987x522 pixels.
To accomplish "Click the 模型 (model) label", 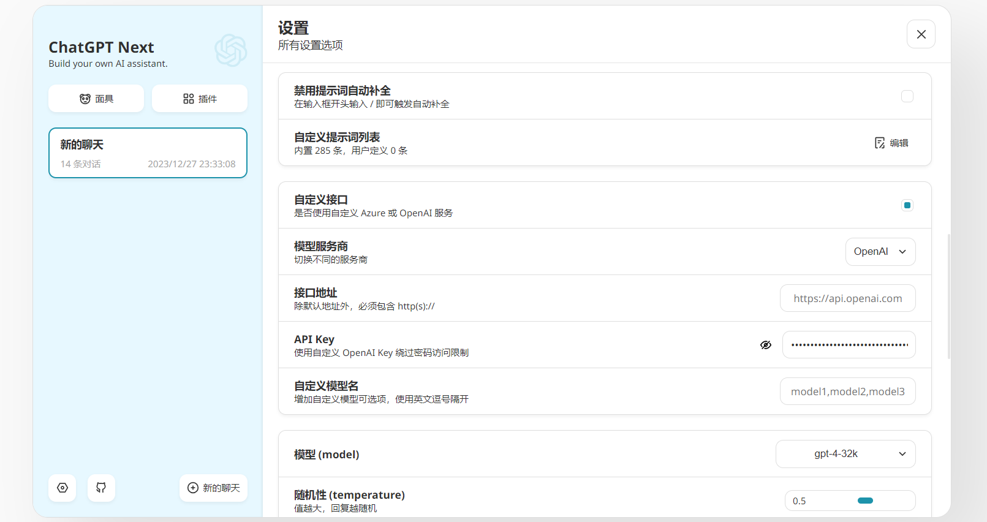I will [x=327, y=455].
